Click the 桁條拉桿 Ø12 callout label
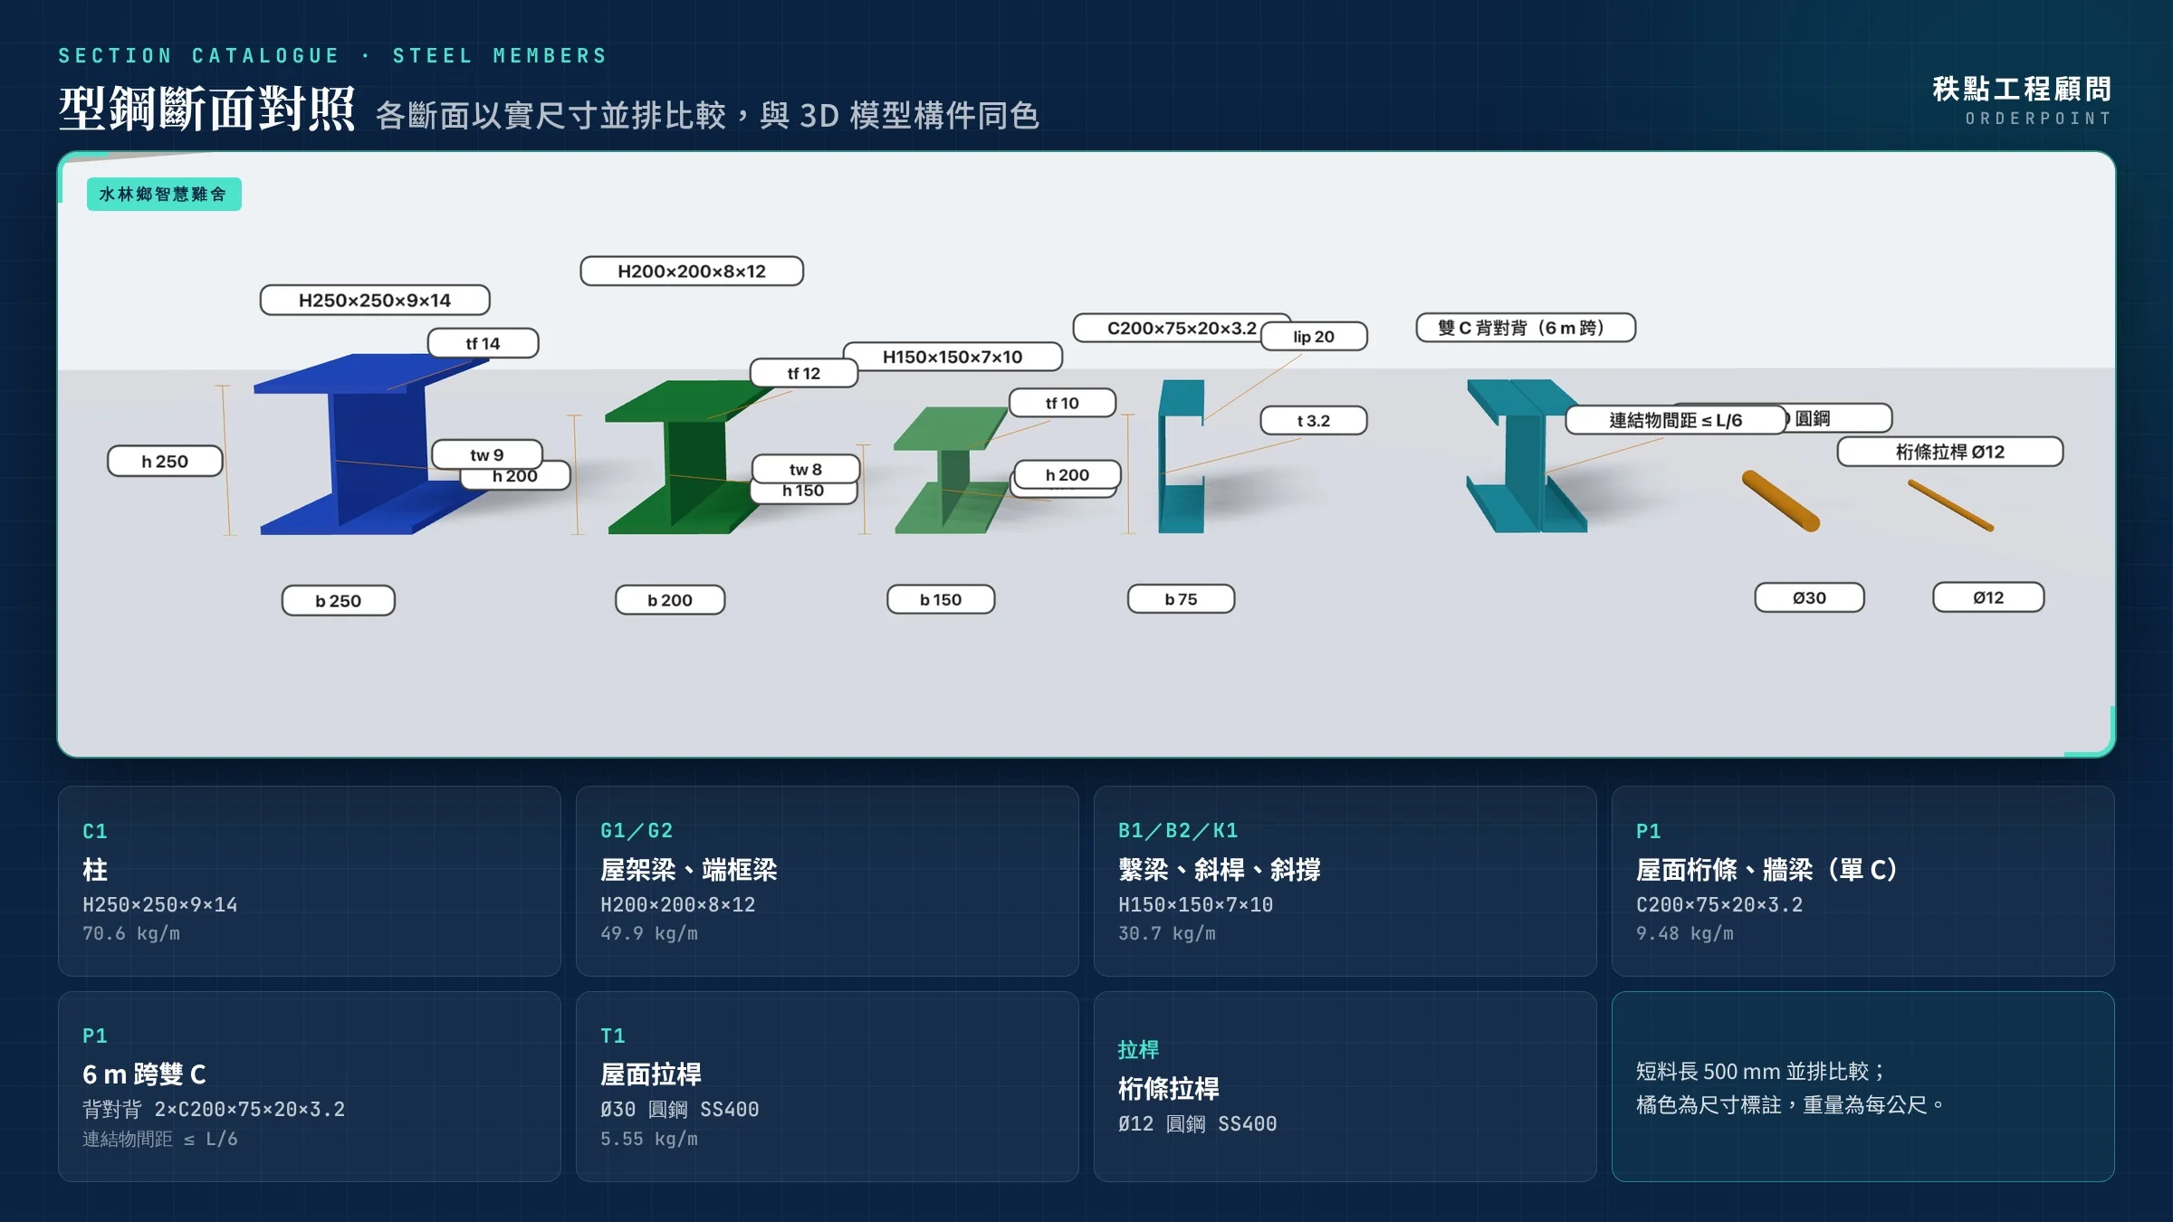2173x1222 pixels. pos(1950,452)
